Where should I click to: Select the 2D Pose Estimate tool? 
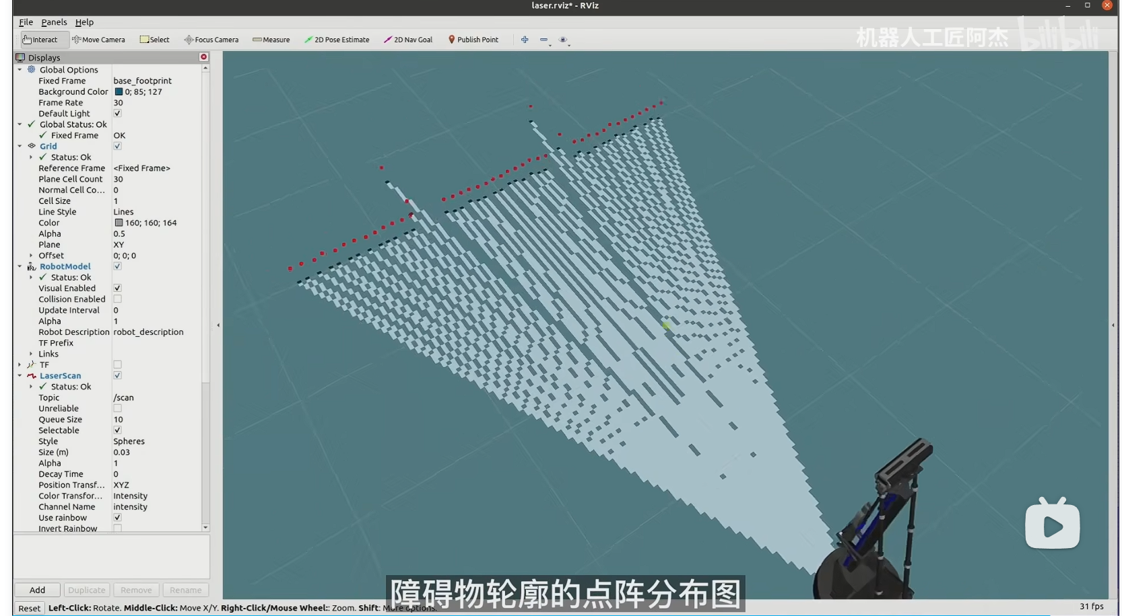pos(337,40)
